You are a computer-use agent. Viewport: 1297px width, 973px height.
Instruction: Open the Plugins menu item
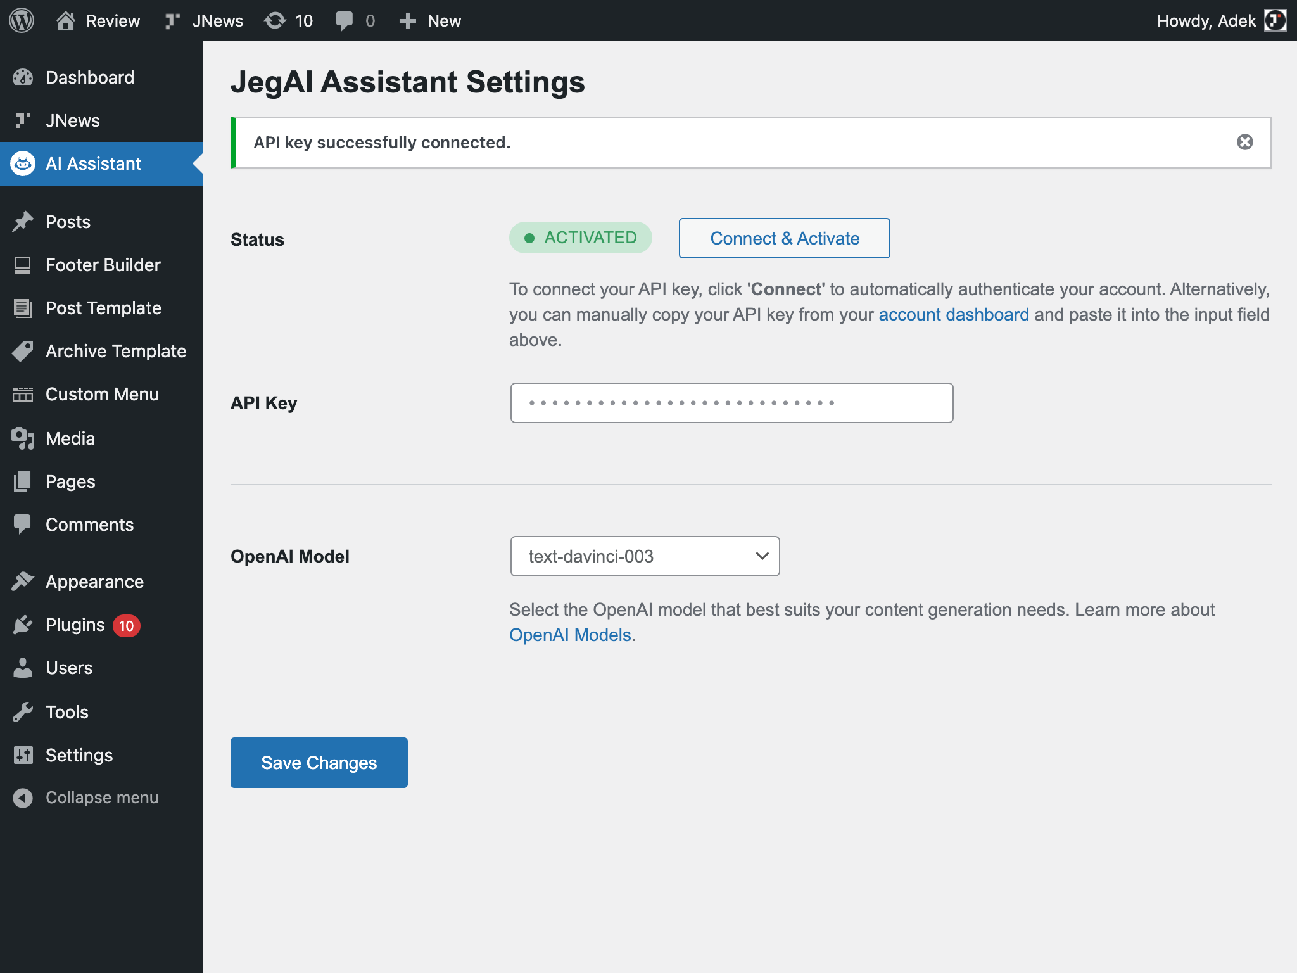pos(75,625)
